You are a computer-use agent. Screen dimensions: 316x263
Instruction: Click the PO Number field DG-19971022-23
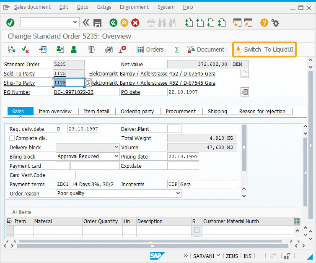click(x=86, y=92)
